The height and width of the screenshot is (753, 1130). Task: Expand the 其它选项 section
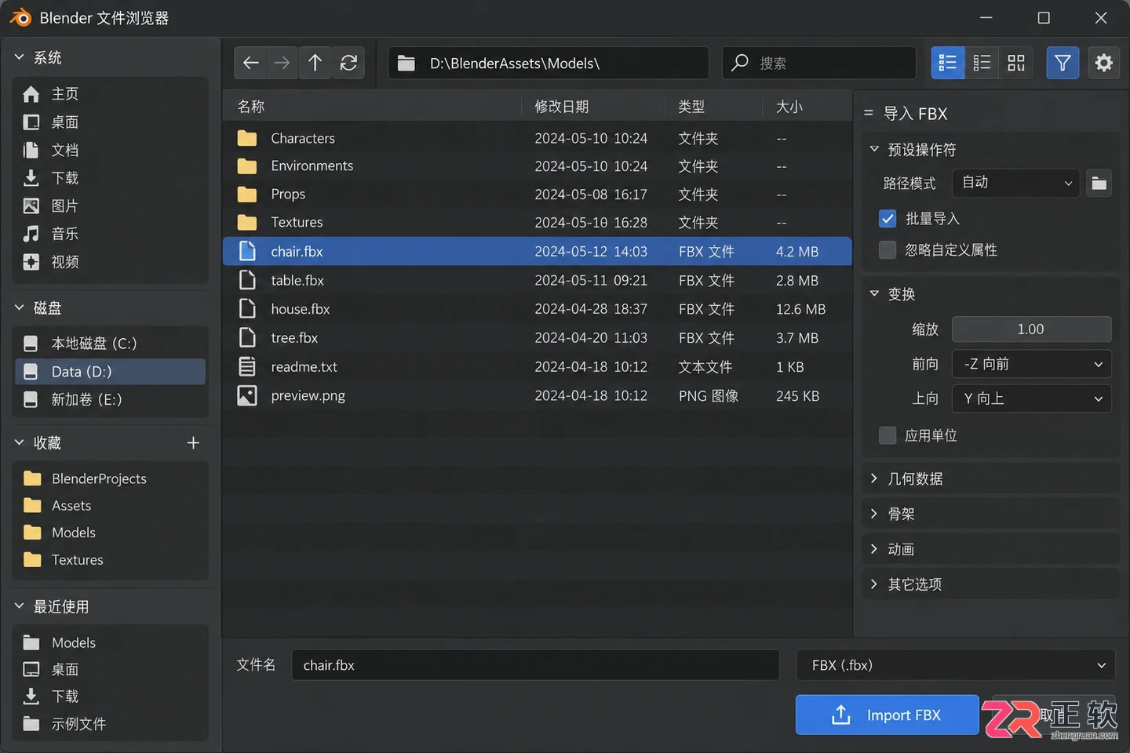click(x=990, y=584)
